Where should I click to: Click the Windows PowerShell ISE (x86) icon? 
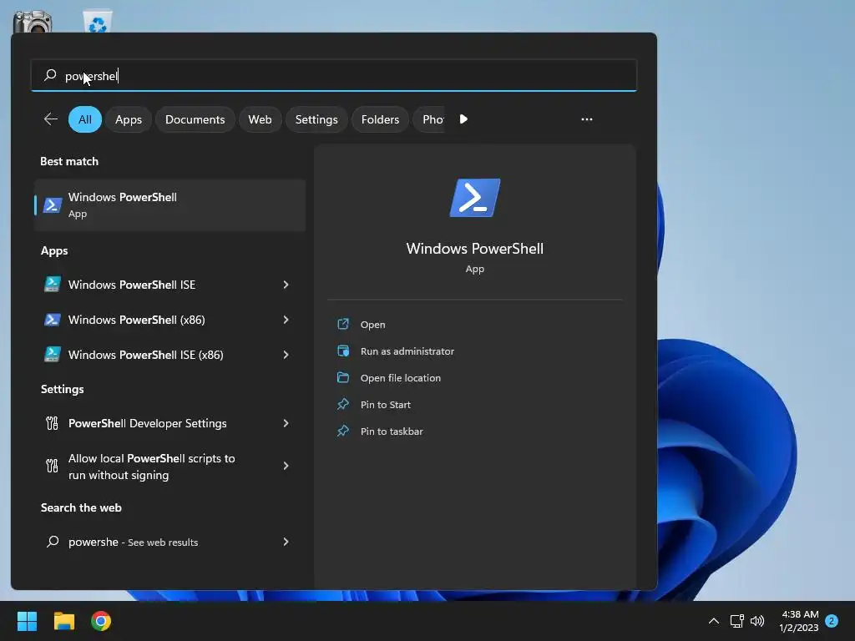point(52,354)
